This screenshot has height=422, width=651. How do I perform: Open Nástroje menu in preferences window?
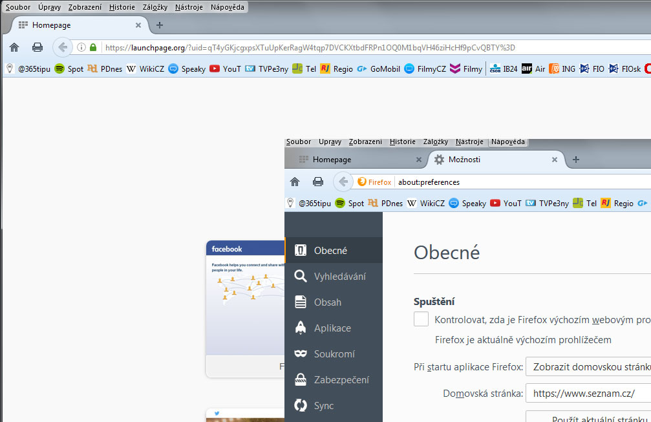point(469,142)
